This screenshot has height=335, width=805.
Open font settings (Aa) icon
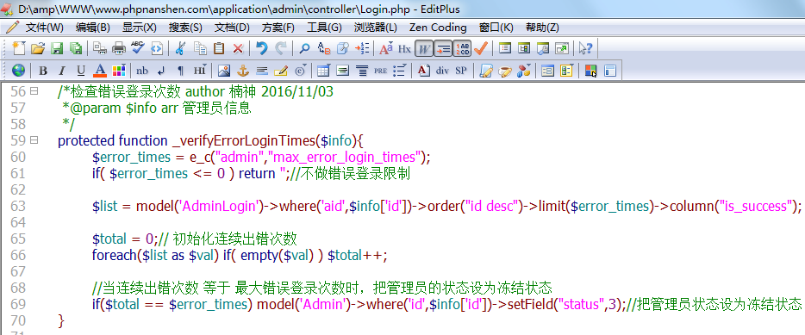(386, 48)
